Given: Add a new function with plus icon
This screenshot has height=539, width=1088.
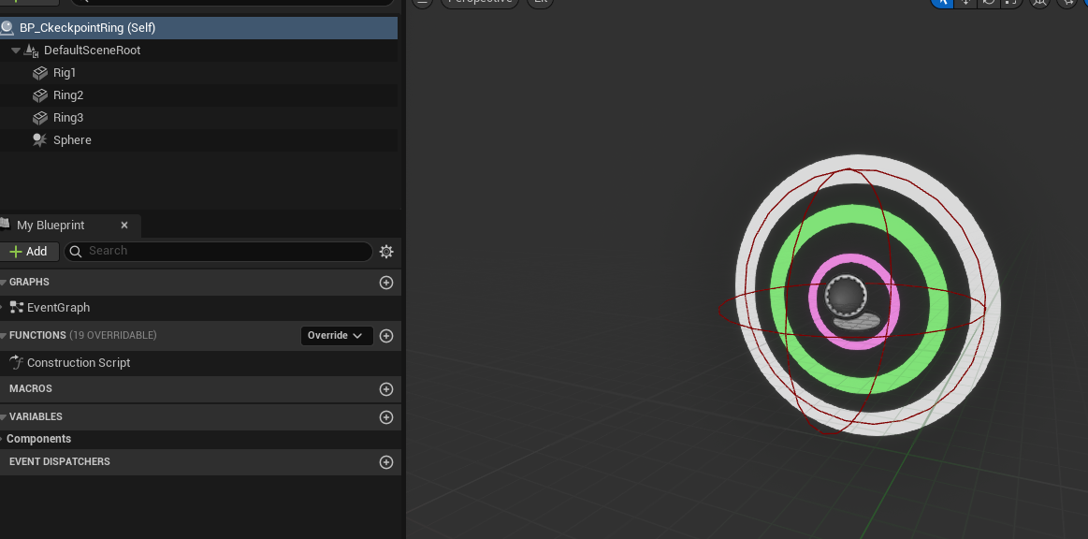Looking at the screenshot, I should (x=386, y=336).
